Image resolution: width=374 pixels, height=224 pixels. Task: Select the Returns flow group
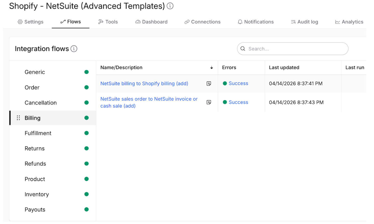coord(53,148)
